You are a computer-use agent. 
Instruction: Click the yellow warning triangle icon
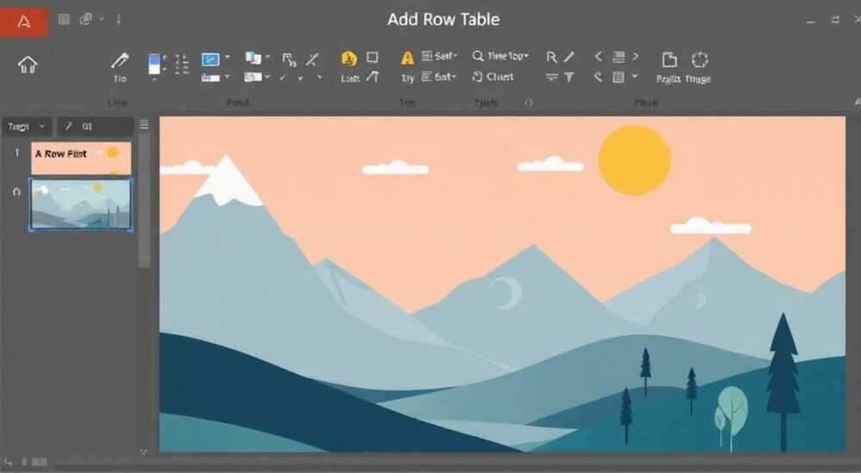[x=407, y=58]
